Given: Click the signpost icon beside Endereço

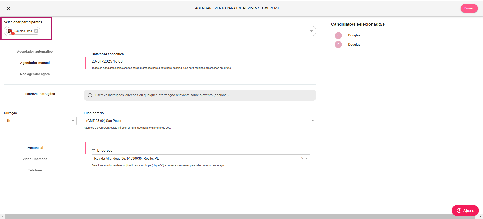Looking at the screenshot, I should click(x=93, y=150).
